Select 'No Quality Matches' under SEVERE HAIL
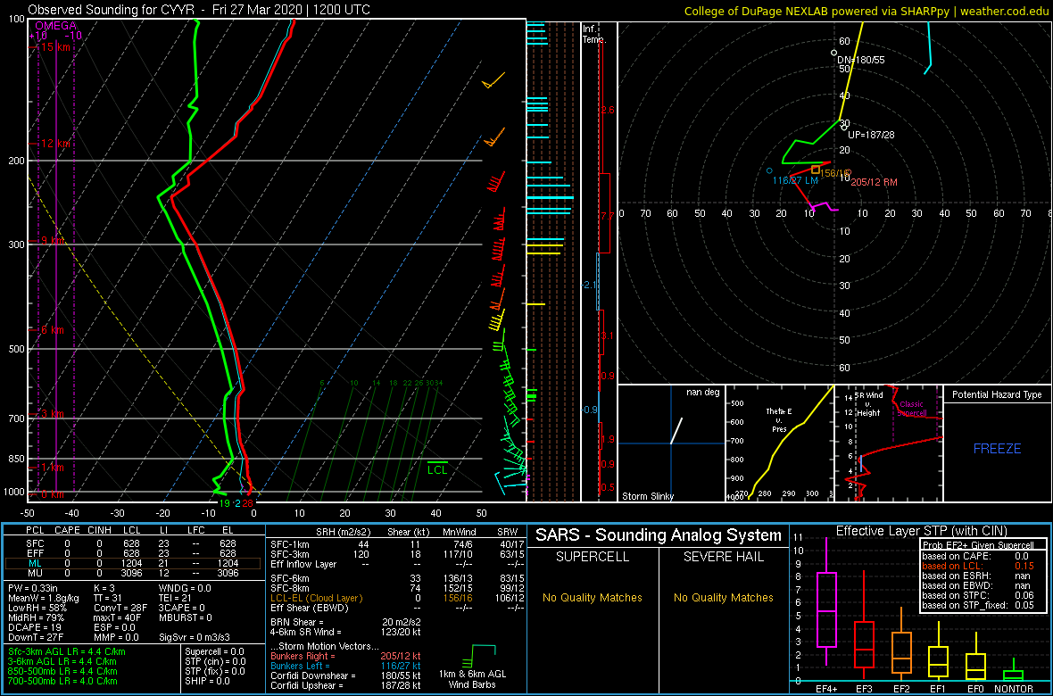The width and height of the screenshot is (1053, 696). (x=723, y=597)
